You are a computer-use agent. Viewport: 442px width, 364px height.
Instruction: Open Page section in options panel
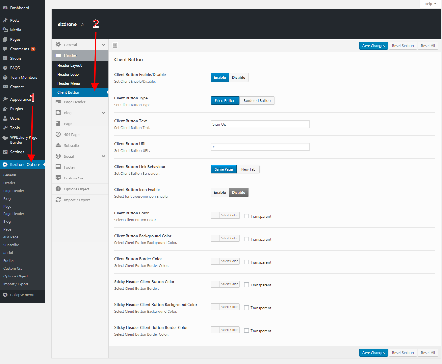[x=80, y=124]
